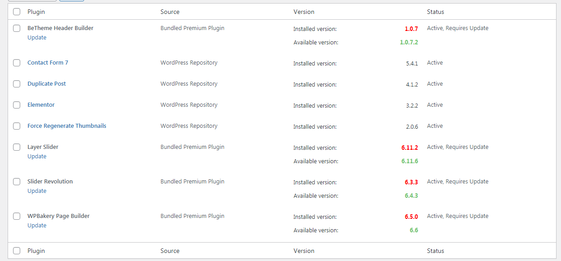Click the Installed version label in the Elementor row
The width and height of the screenshot is (561, 261).
click(x=315, y=105)
